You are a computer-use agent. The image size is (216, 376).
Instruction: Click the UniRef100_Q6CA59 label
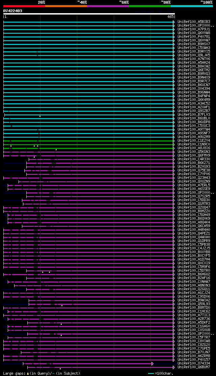(194, 226)
